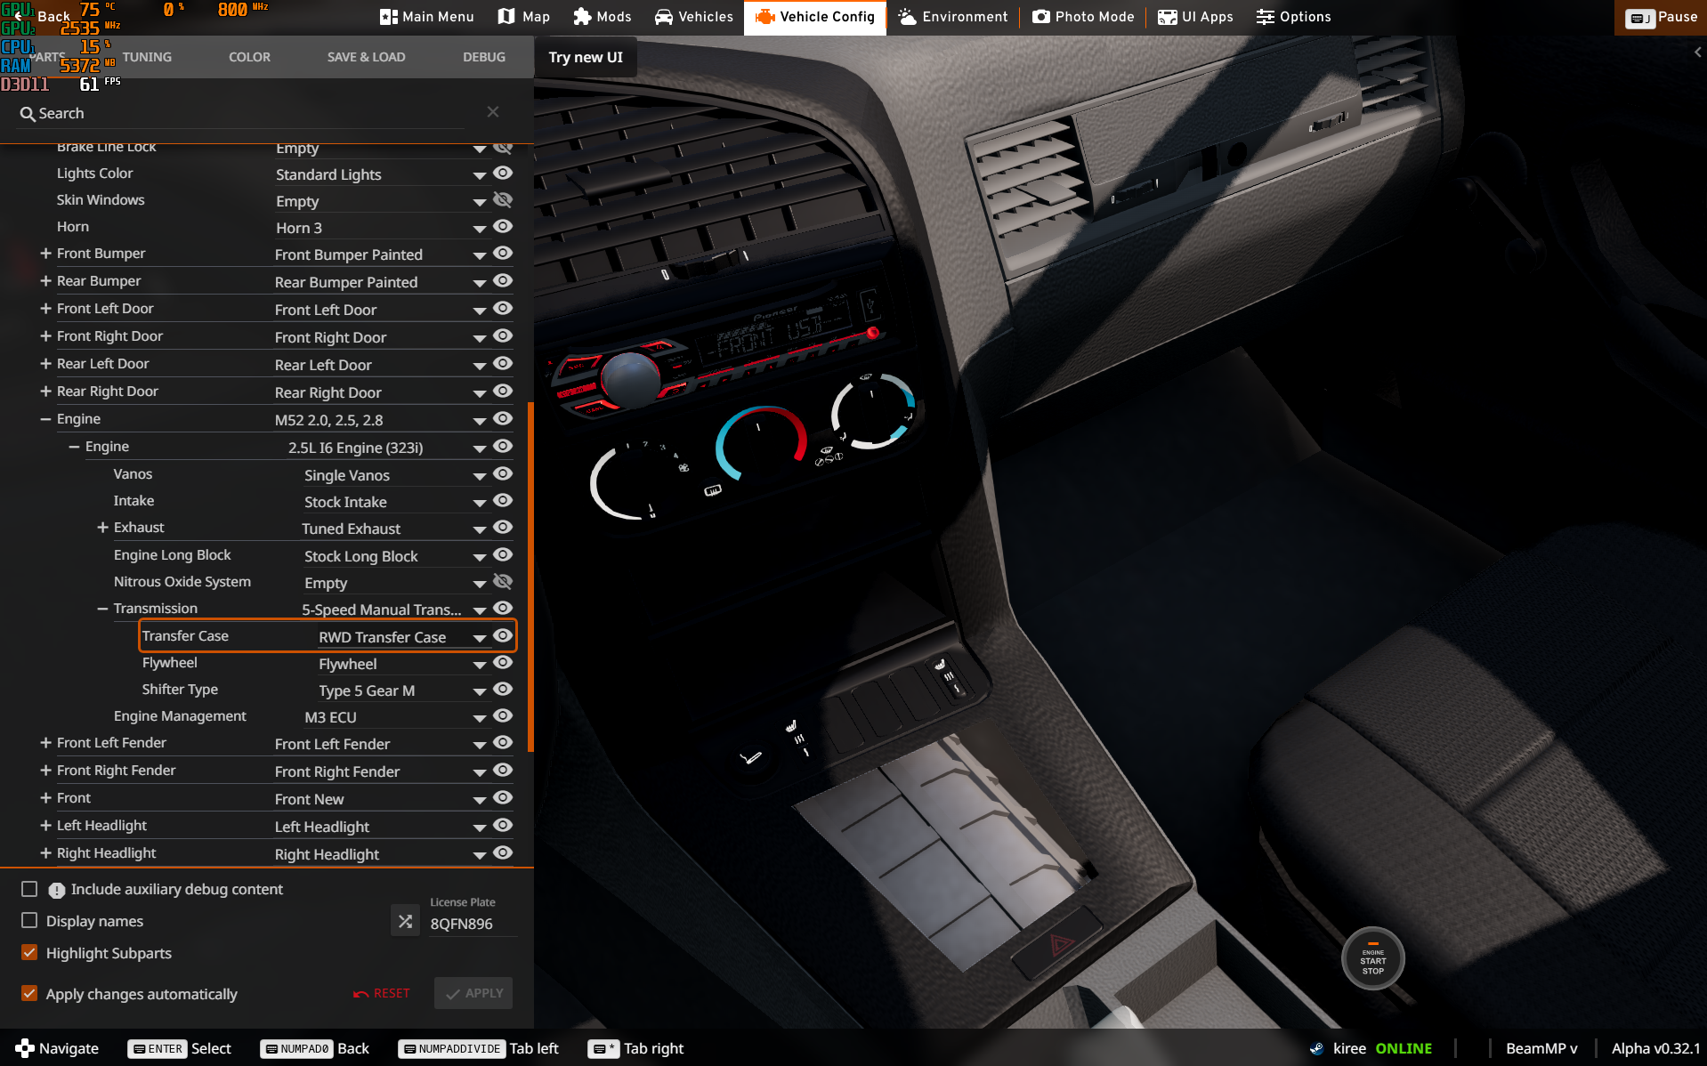The height and width of the screenshot is (1066, 1707).
Task: Switch to the Save & Load tab
Action: [x=366, y=57]
